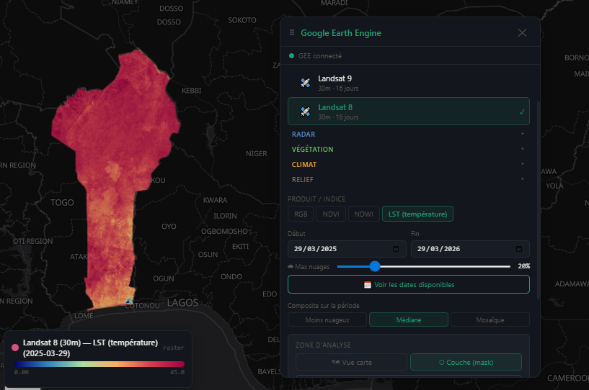Open the Fin date calendar picker icon

tap(519, 249)
